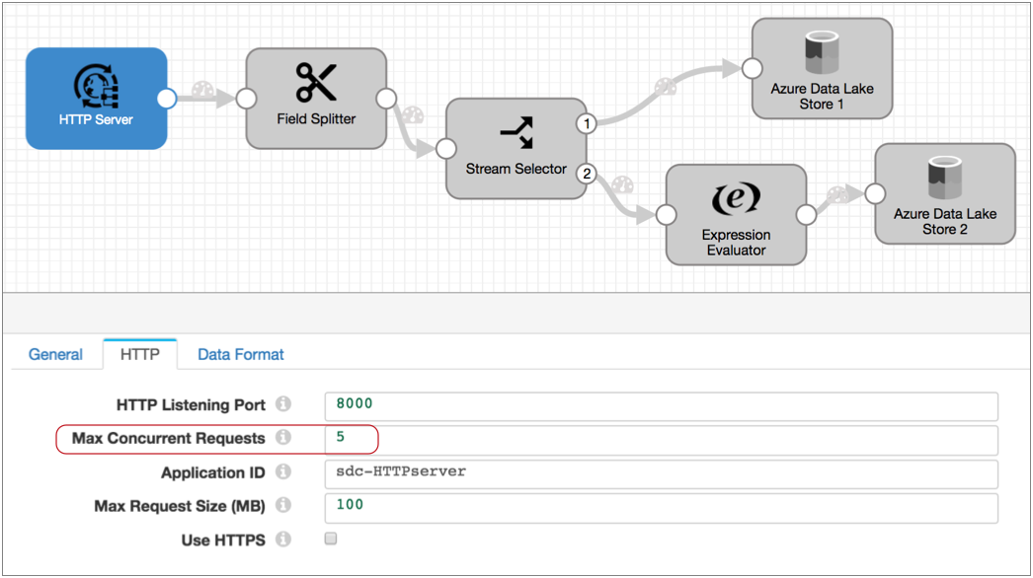Click the Application ID text field
This screenshot has height=578, width=1033.
[x=661, y=473]
